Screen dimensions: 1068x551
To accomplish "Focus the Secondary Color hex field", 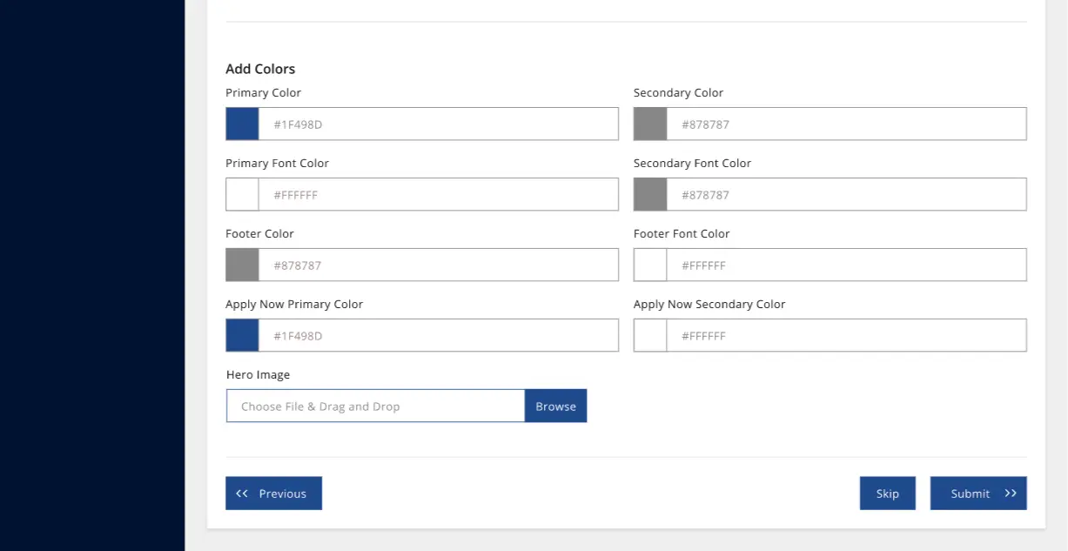I will coord(847,124).
